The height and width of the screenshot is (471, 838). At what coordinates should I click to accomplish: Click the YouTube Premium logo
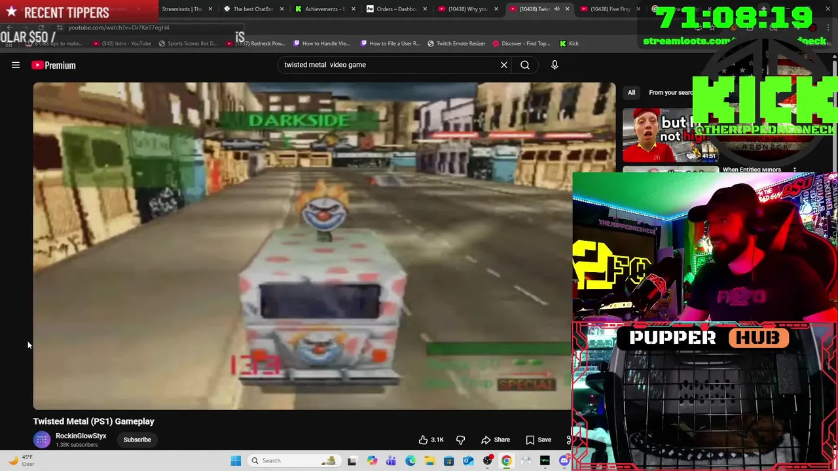click(x=54, y=65)
